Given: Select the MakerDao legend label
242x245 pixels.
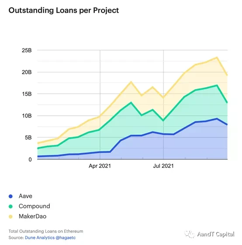Looking at the screenshot, I should (x=32, y=216).
